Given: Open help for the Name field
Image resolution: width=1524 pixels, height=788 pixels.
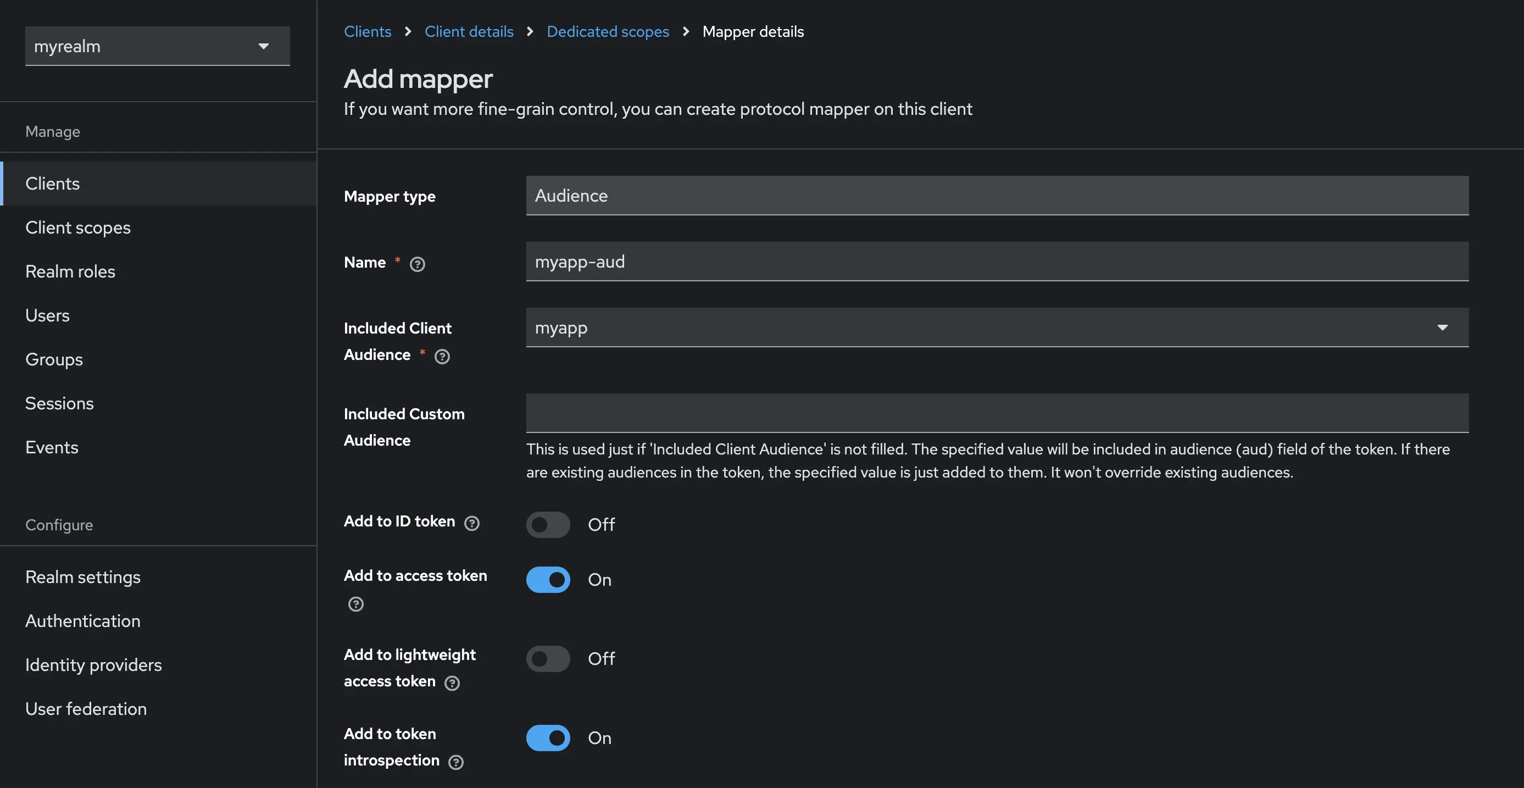Looking at the screenshot, I should point(417,264).
